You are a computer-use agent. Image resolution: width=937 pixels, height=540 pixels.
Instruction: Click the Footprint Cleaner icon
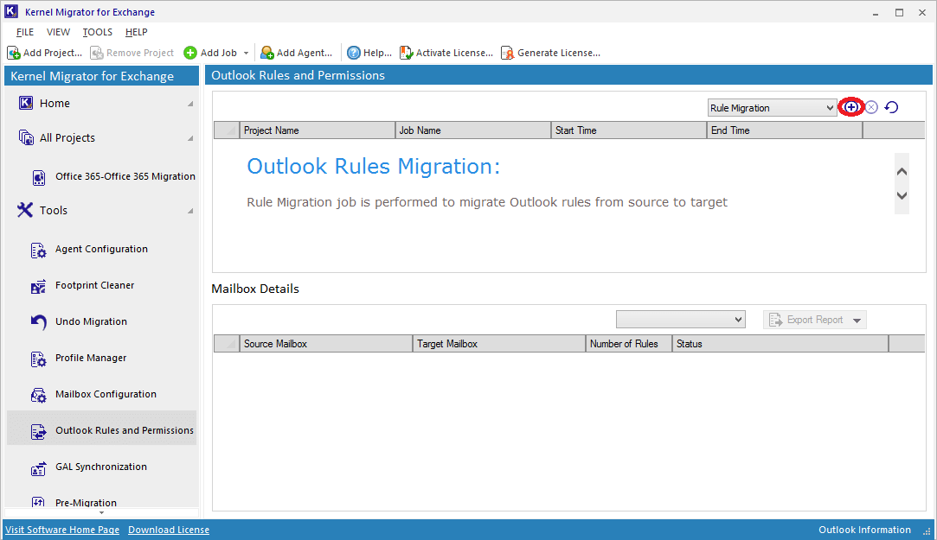(38, 286)
